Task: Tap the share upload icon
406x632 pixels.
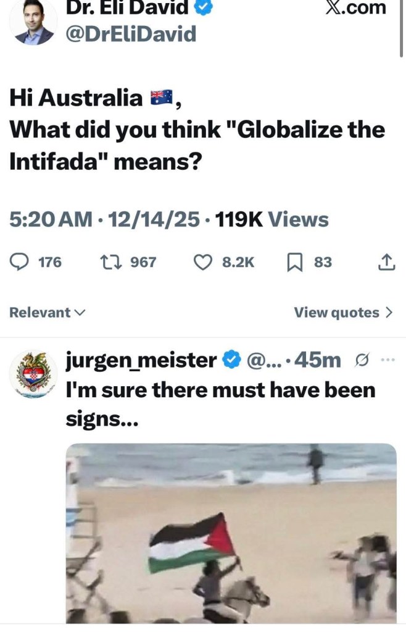Action: coord(386,262)
